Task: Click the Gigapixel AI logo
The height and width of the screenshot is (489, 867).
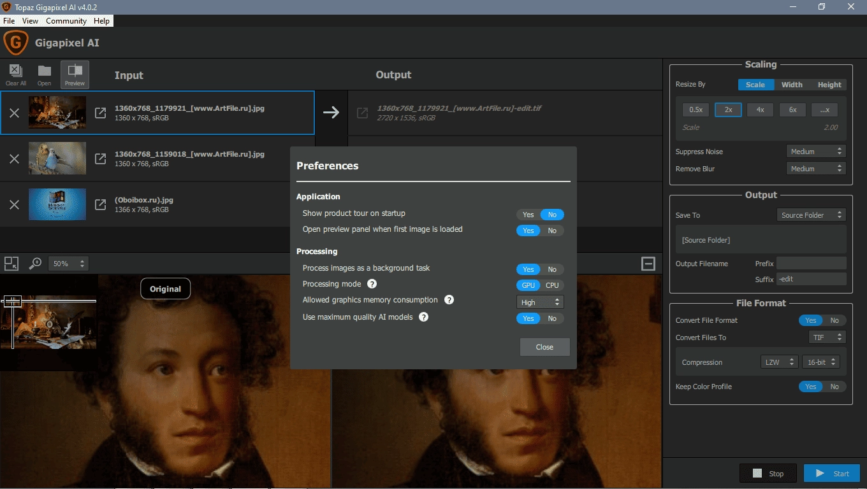Action: point(15,43)
